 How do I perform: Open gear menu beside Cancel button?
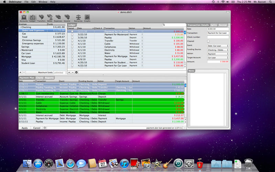click(45, 128)
